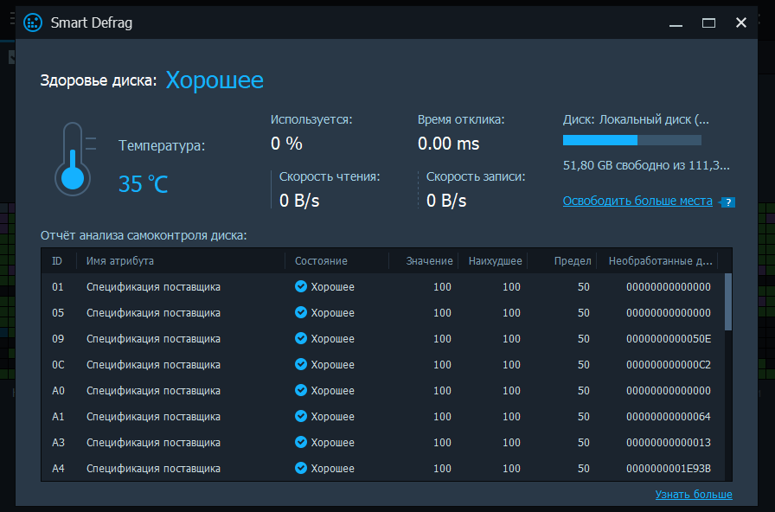Sort by the 'Наихудшее' column header

coord(496,261)
